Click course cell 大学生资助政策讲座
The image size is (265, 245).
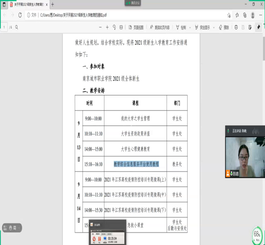pos(135,134)
